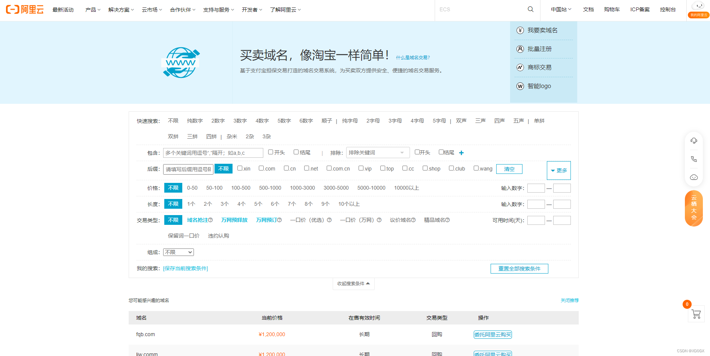
Task: Open the 支持与服务 menu
Action: (x=218, y=10)
